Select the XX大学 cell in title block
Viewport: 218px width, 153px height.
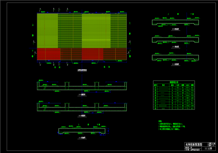click(208, 148)
